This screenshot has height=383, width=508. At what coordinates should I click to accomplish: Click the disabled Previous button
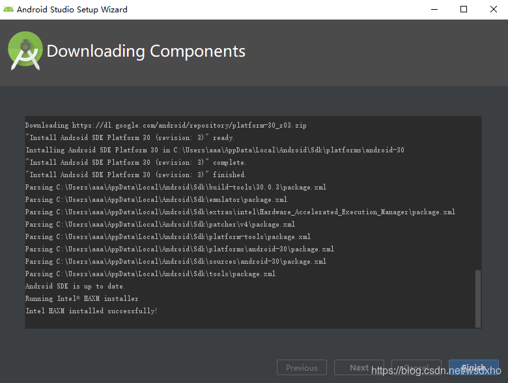(x=302, y=367)
